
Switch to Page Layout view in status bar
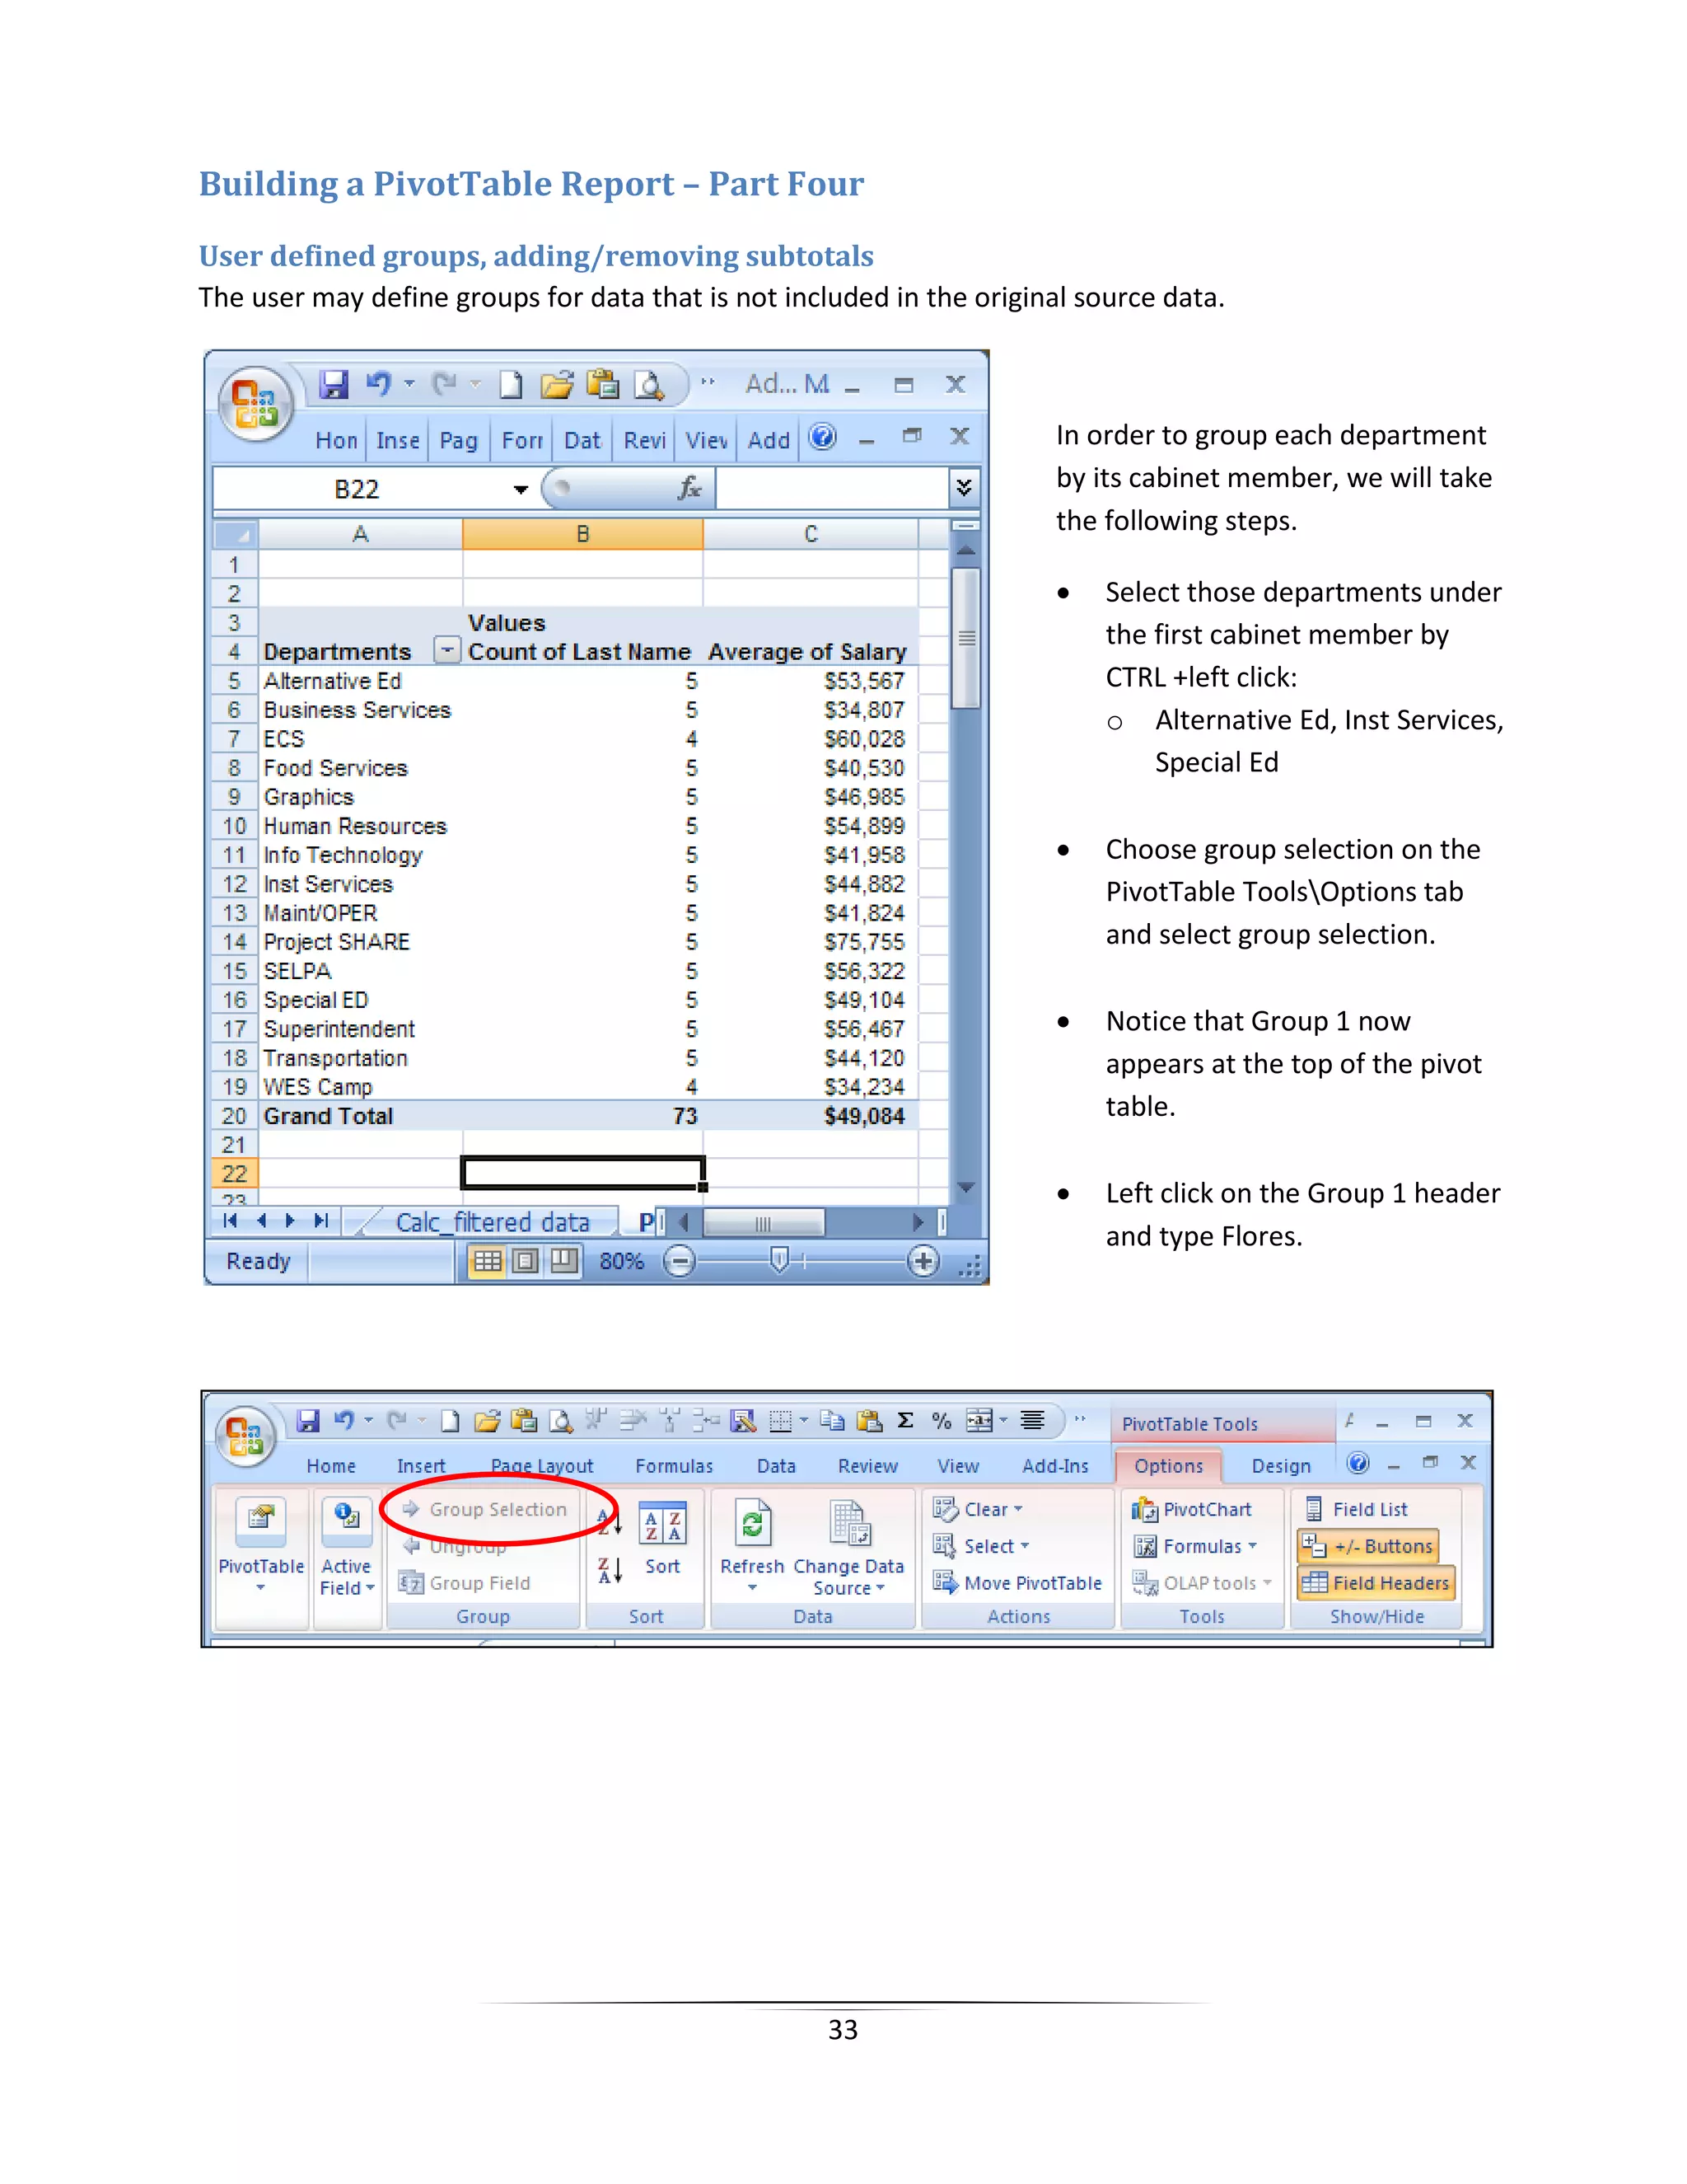pos(526,1261)
